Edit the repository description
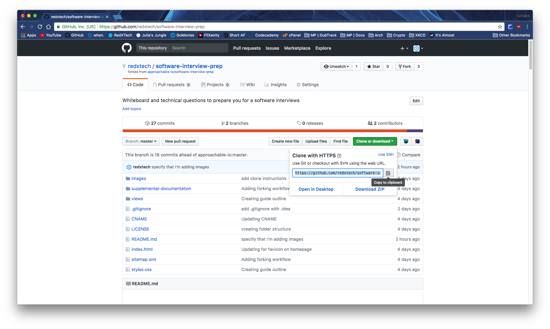 click(x=416, y=101)
